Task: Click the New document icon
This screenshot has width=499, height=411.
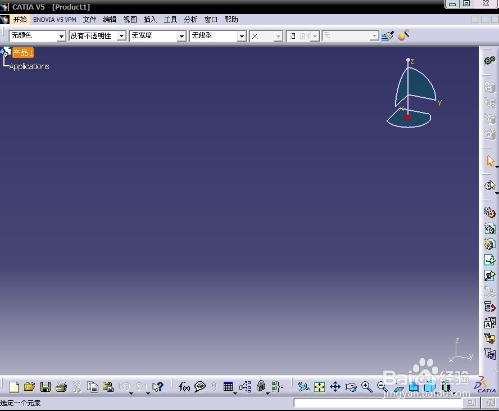Action: [x=14, y=387]
